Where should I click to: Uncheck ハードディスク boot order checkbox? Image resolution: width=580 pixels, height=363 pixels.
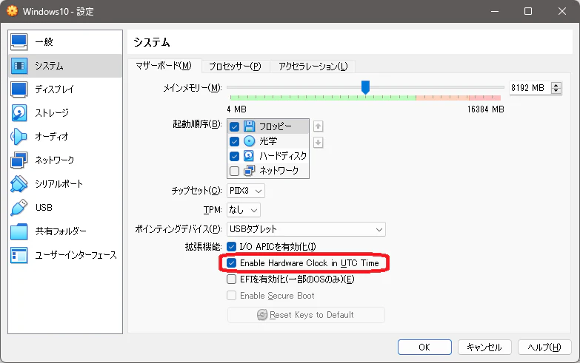click(234, 156)
